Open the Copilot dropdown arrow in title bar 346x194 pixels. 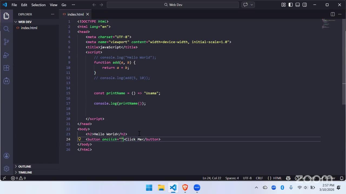pyautogui.click(x=252, y=5)
